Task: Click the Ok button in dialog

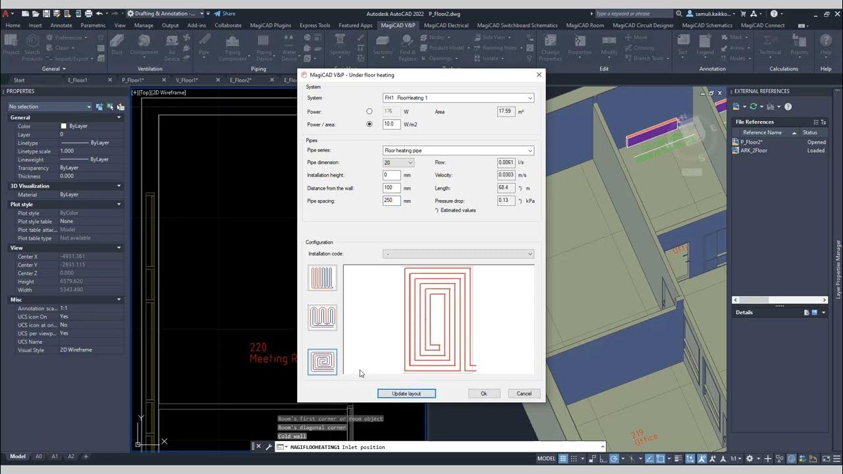Action: coord(483,394)
